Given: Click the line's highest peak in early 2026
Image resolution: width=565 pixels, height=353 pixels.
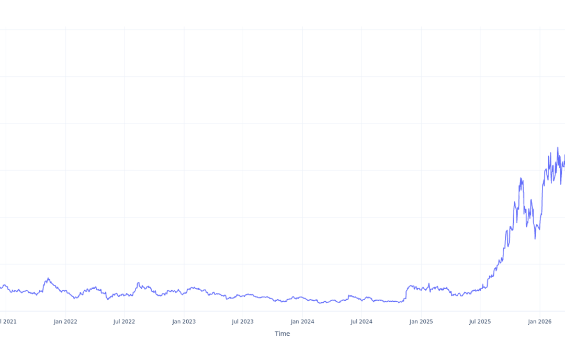Looking at the screenshot, I should [558, 148].
